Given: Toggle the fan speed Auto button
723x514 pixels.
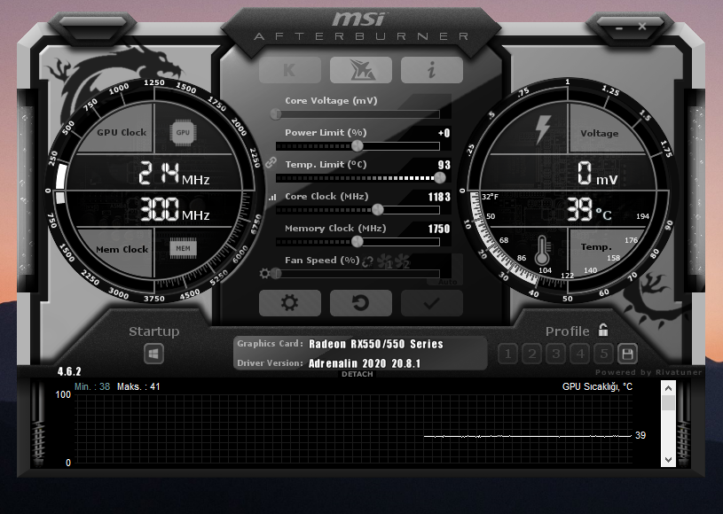Looking at the screenshot, I should (x=447, y=282).
